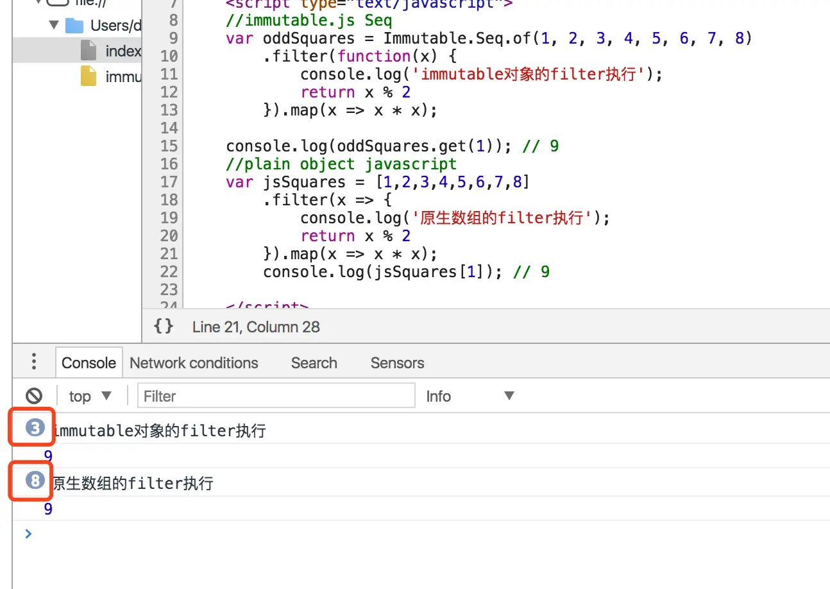830x589 pixels.
Task: Click line number 17 in the gutter
Action: 169,182
